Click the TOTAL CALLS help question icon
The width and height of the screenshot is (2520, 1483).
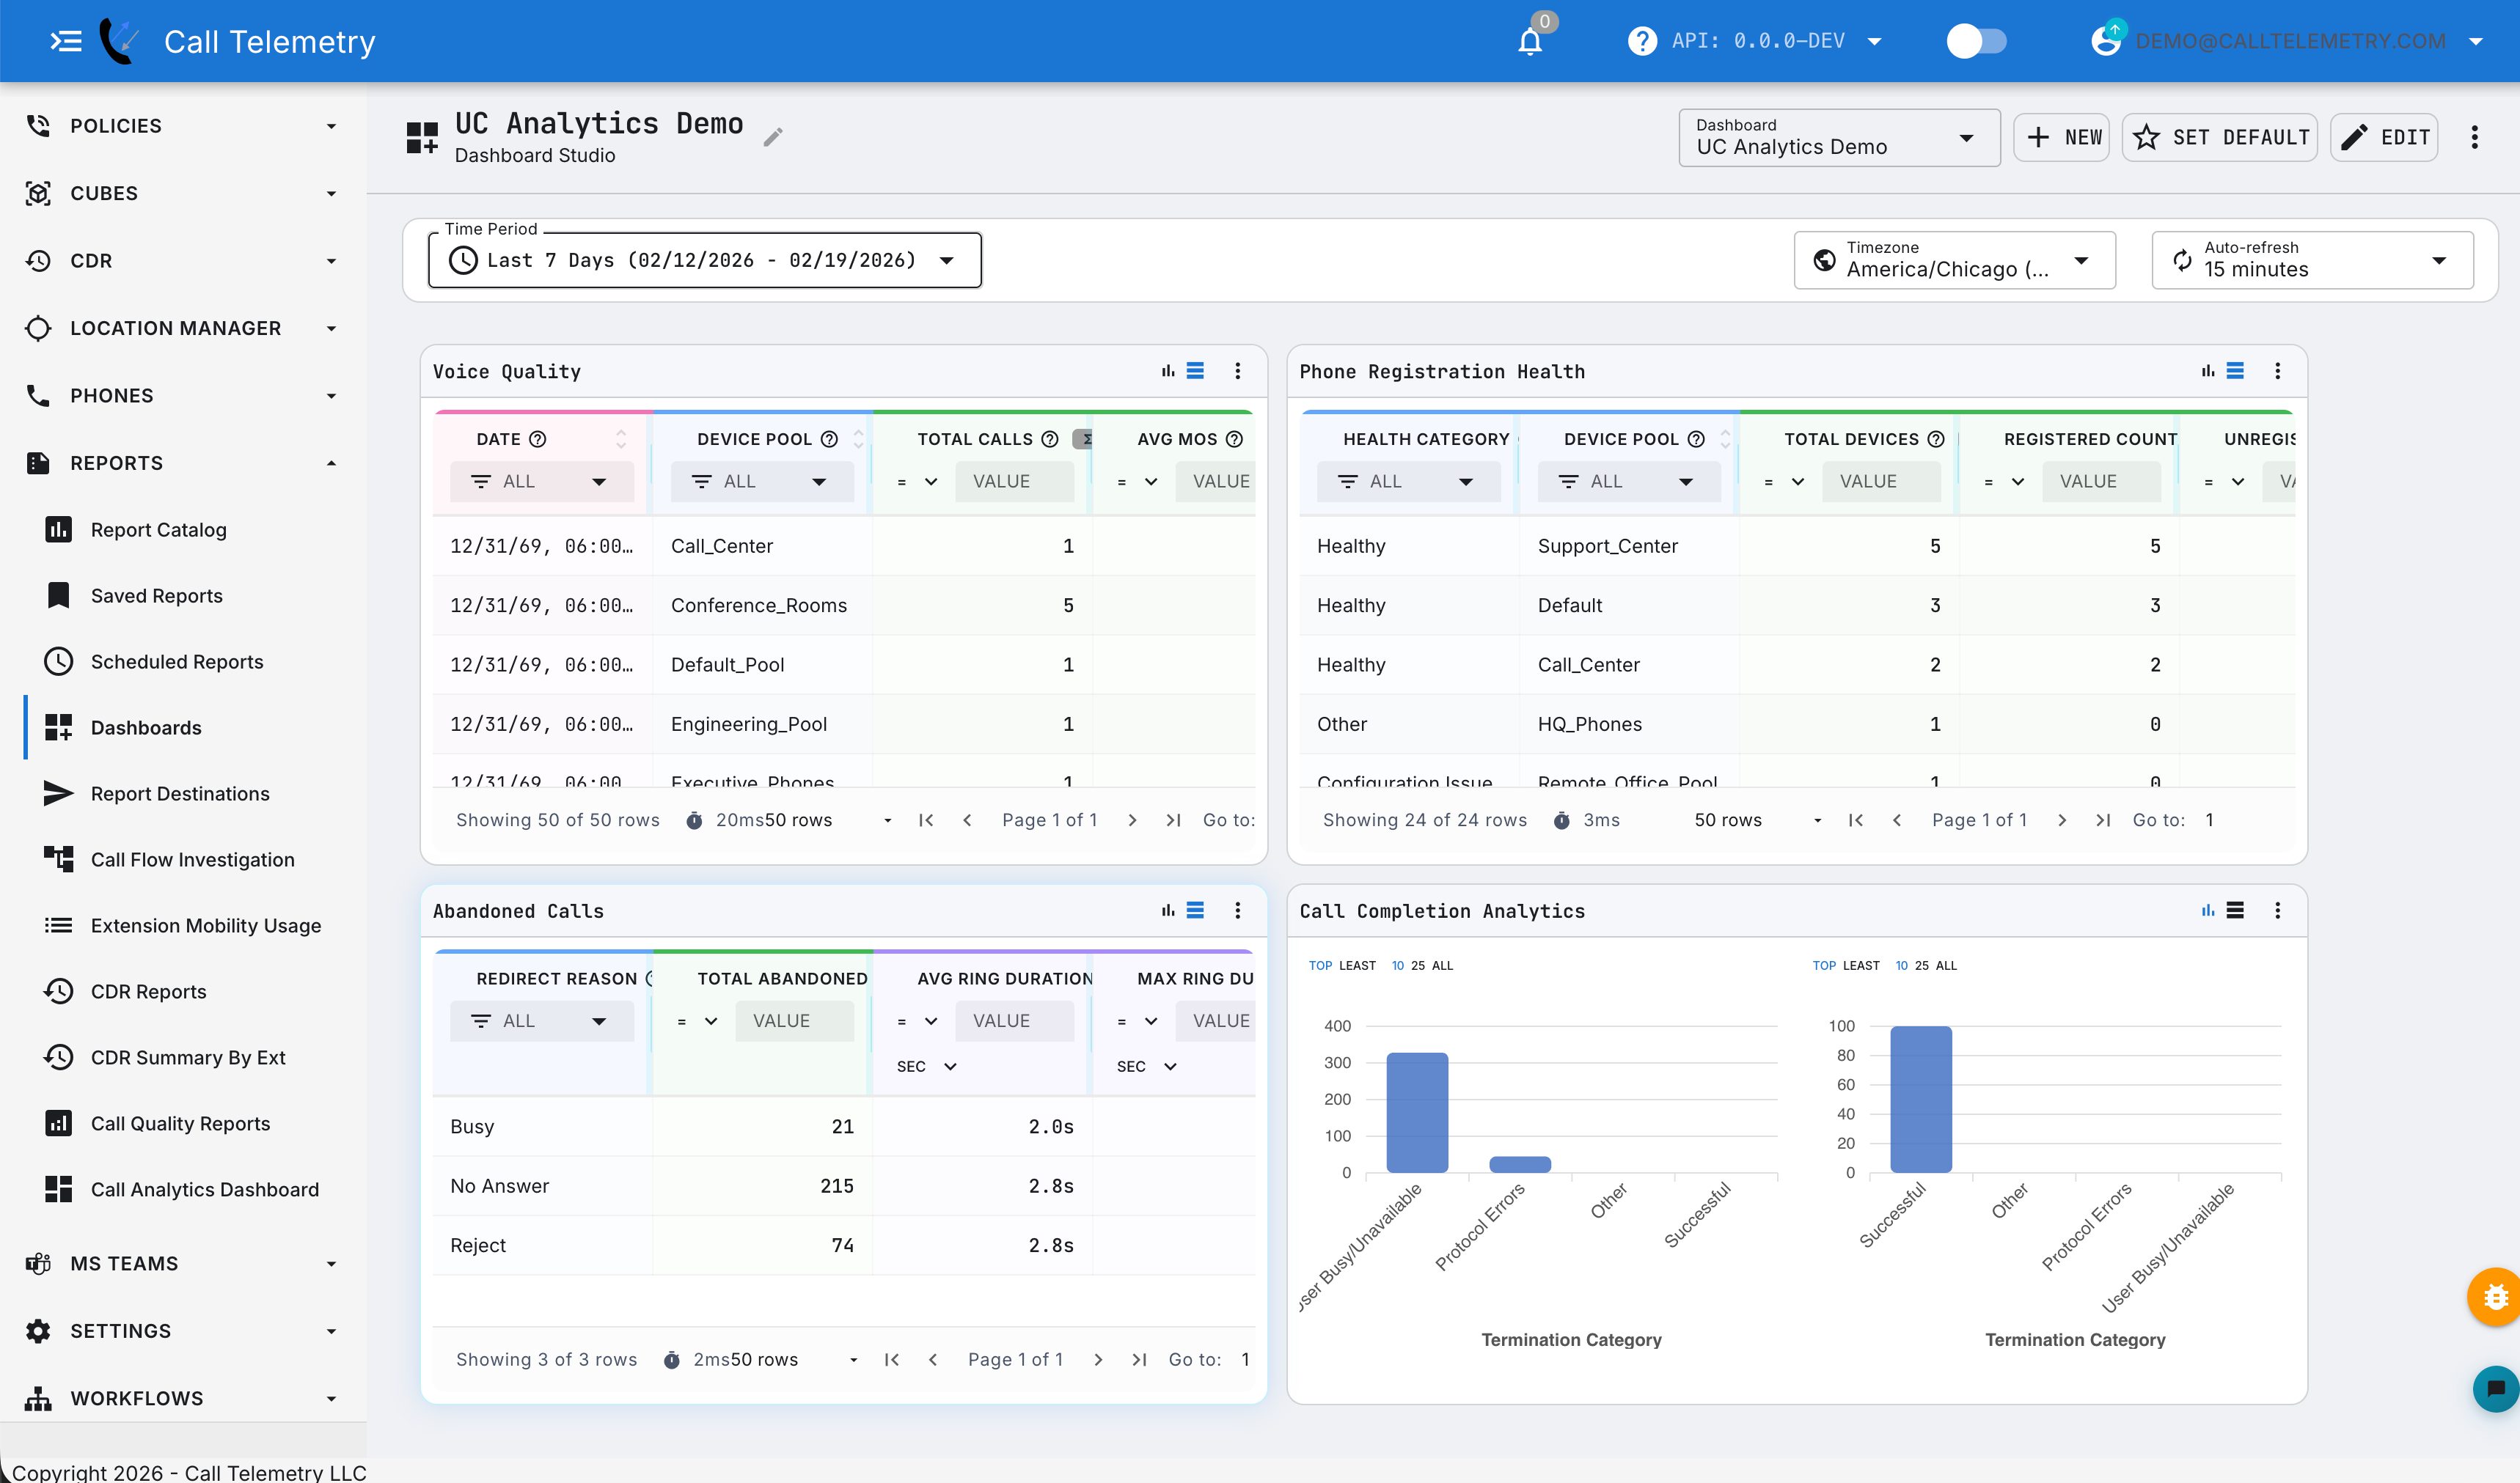[x=1050, y=440]
